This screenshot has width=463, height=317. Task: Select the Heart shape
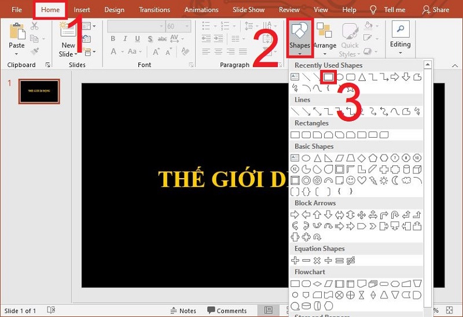pos(362,180)
